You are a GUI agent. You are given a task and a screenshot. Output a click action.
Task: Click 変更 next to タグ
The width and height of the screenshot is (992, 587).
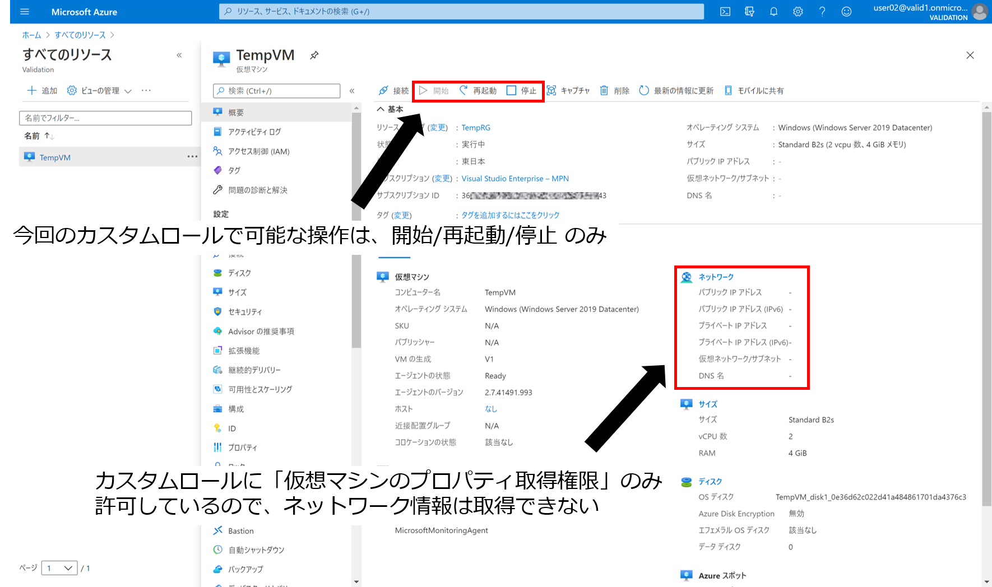tap(401, 215)
